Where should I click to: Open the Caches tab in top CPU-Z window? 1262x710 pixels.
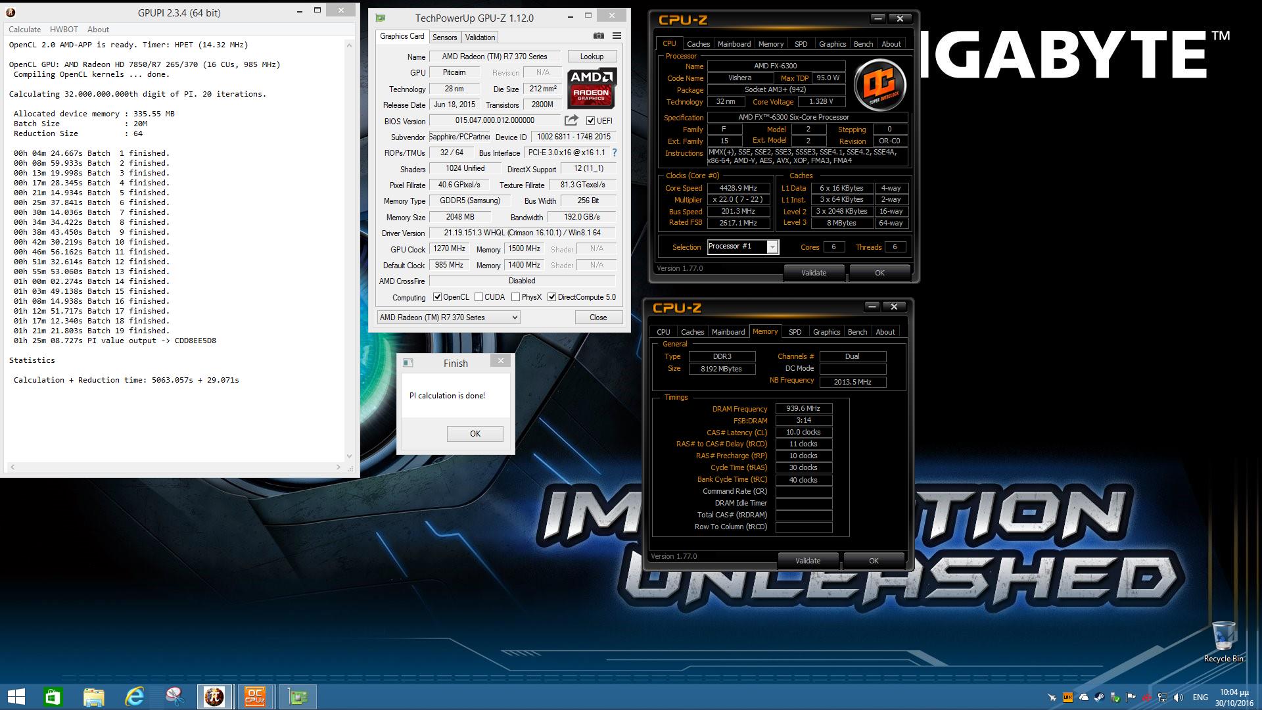pos(698,44)
